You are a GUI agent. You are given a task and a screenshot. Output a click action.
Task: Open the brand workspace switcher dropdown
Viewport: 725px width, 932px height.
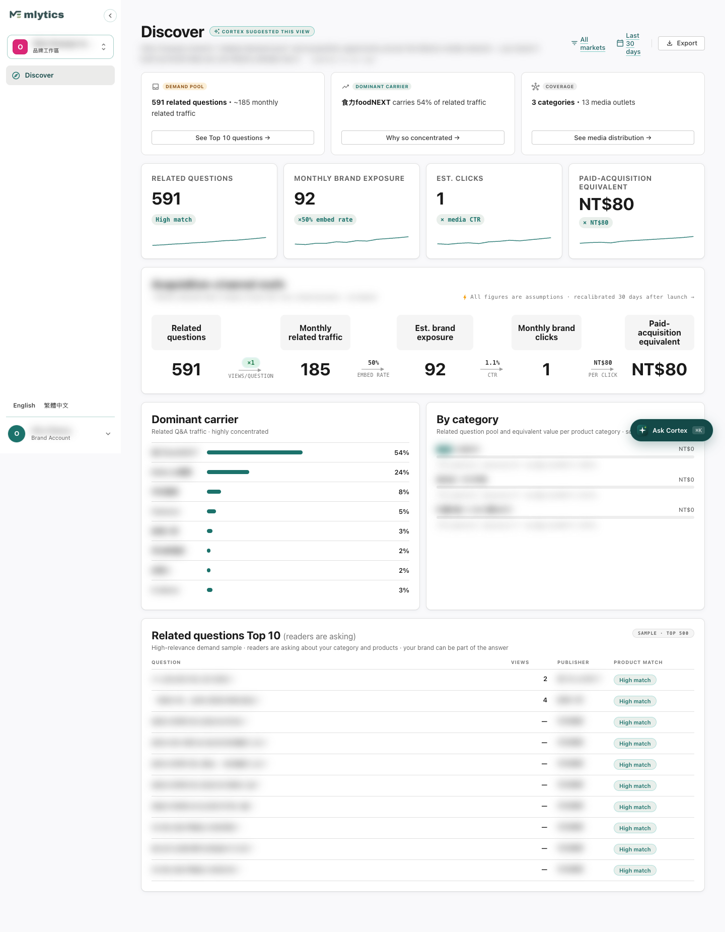[x=60, y=47]
